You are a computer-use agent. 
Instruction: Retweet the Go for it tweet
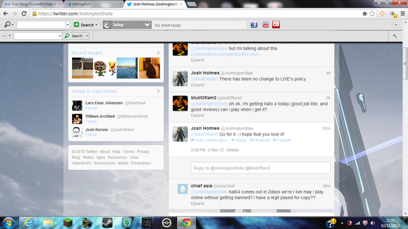pyautogui.click(x=259, y=140)
